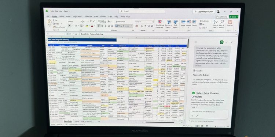Click the Copy icon
275x137 pixels.
point(54,24)
